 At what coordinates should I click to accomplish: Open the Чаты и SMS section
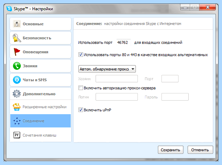pos(40,80)
